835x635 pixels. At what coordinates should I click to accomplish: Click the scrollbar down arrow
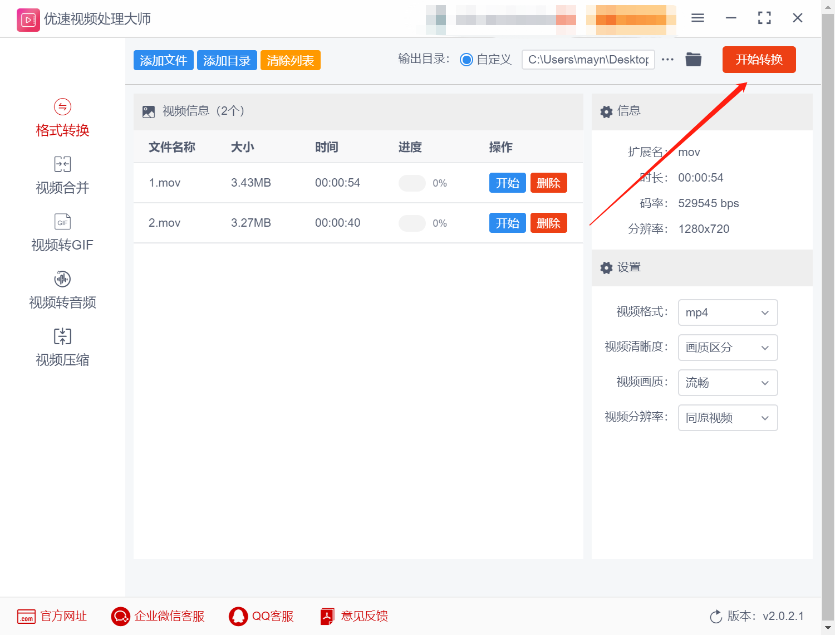(828, 628)
